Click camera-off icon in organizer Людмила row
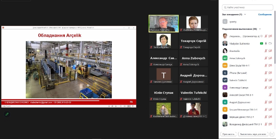 pos(270,36)
